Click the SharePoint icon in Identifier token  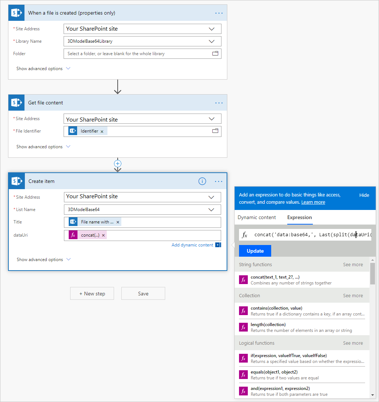point(73,131)
